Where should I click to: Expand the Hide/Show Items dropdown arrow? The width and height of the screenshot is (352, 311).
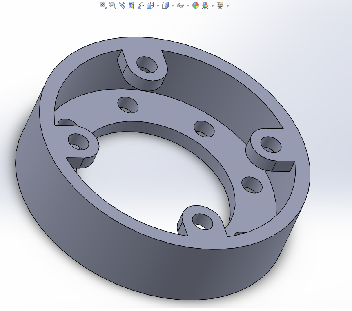tap(188, 6)
